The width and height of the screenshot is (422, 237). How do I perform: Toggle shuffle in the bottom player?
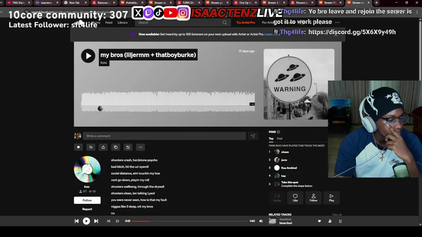pyautogui.click(x=108, y=221)
